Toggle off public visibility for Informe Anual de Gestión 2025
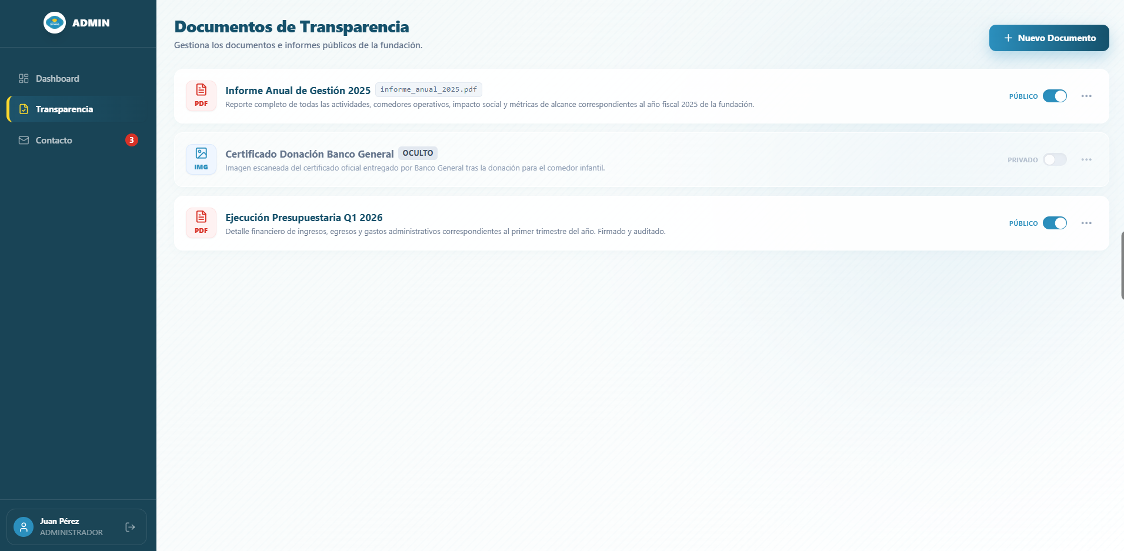Viewport: 1124px width, 551px height. coord(1055,96)
